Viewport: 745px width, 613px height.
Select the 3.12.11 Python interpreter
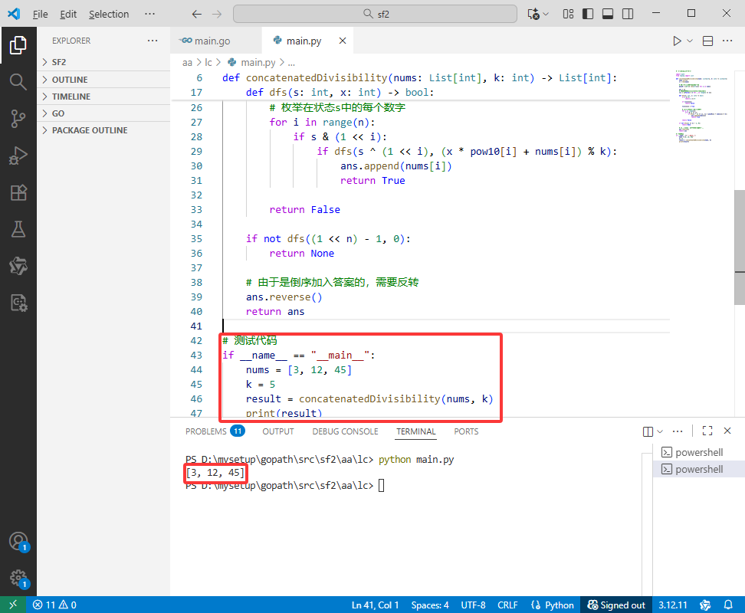[x=673, y=605]
